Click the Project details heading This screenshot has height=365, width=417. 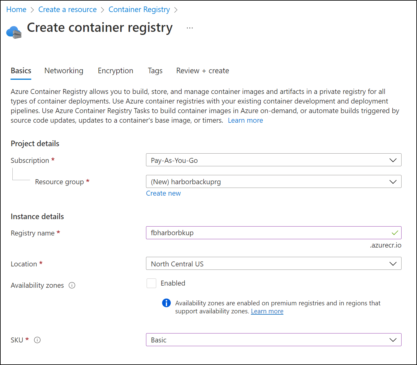tap(35, 144)
